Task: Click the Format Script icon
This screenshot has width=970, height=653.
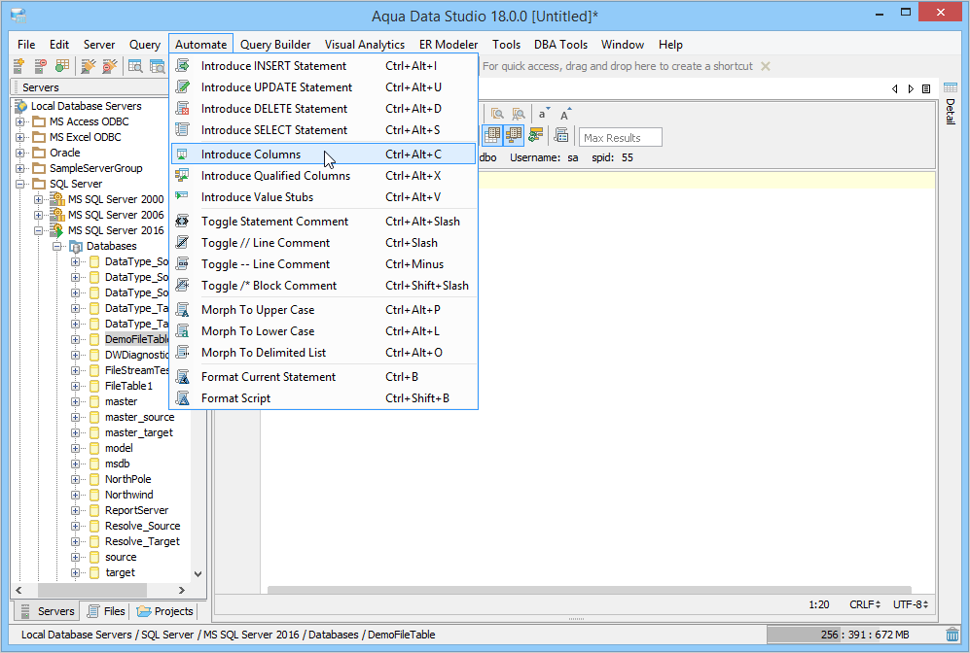Action: [x=183, y=397]
